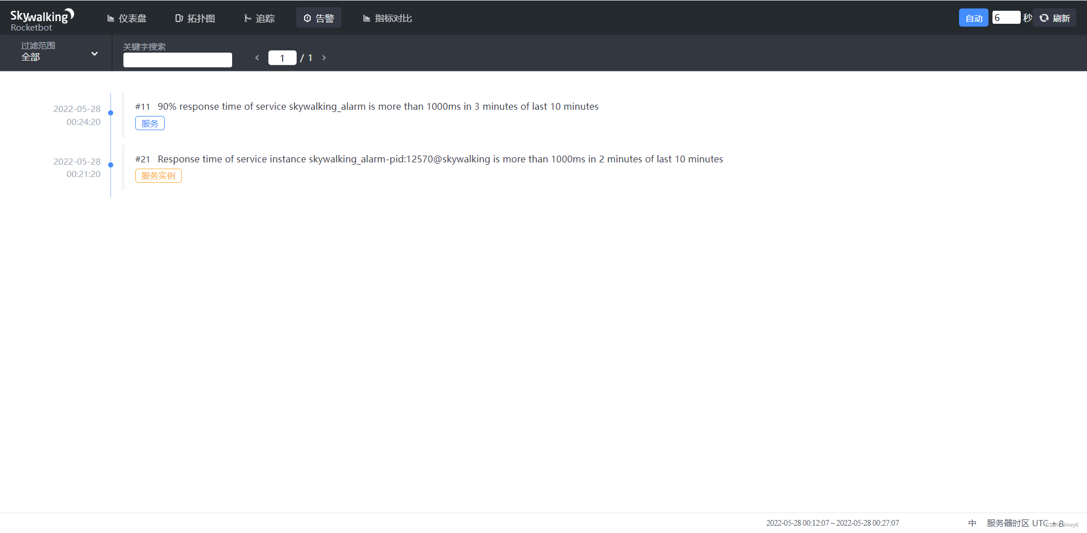Screen dimensions: 1087x533
Task: Click the 服务 service tag
Action: point(150,123)
